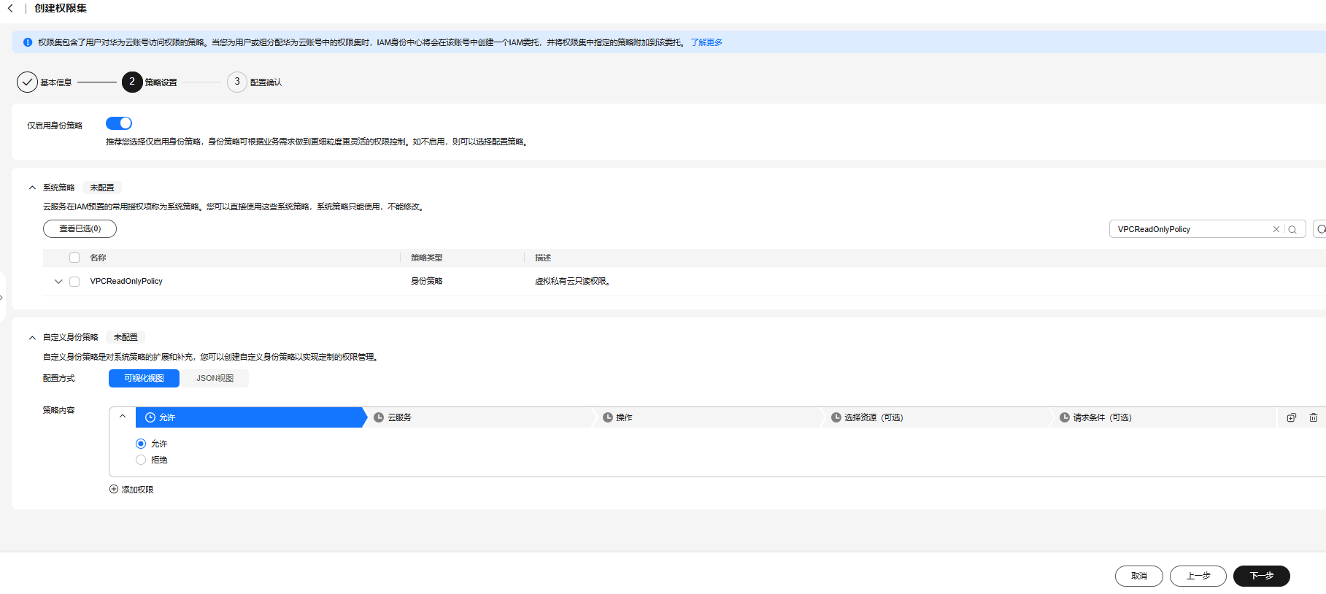This screenshot has width=1326, height=594.
Task: Click the 虚拟私有云只读权限 description
Action: pos(572,281)
